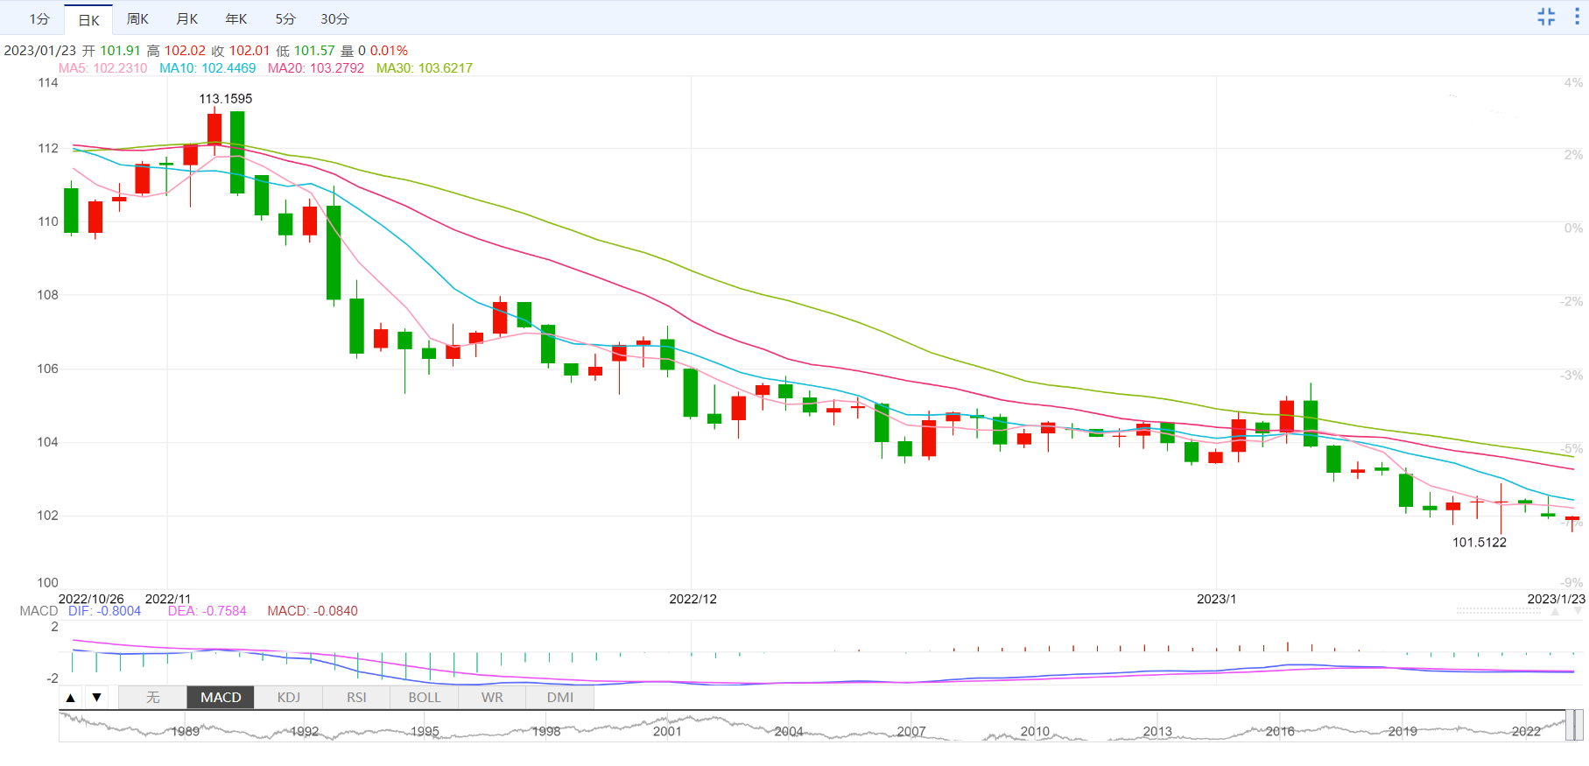The height and width of the screenshot is (766, 1589).
Task: Click the range slider handle on timeline
Action: point(1574,726)
